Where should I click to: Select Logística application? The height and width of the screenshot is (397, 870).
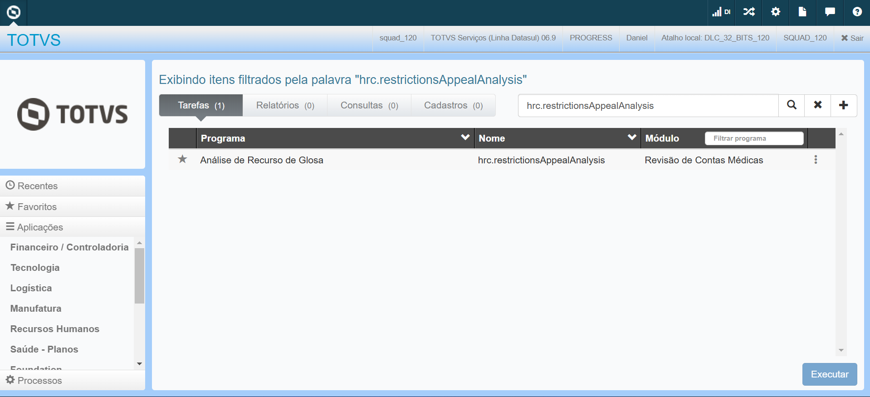31,288
